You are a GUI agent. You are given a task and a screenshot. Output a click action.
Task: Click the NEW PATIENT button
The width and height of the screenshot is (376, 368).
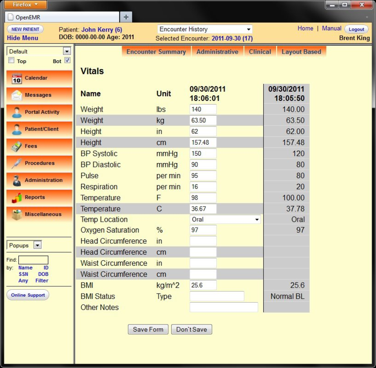tap(25, 29)
